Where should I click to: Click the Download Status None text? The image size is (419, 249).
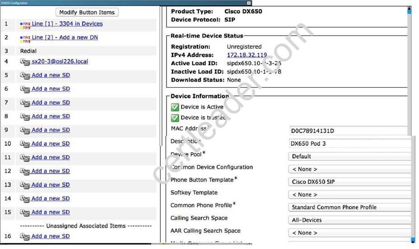tap(234, 80)
